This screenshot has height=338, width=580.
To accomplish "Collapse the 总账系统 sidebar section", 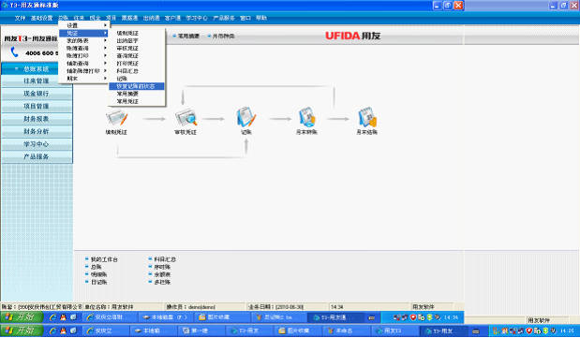I will coord(37,69).
